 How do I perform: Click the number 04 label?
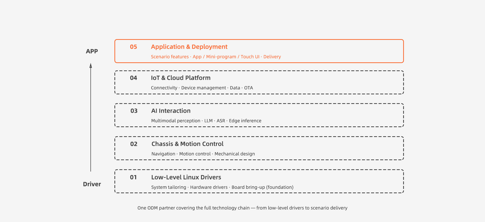133,78
